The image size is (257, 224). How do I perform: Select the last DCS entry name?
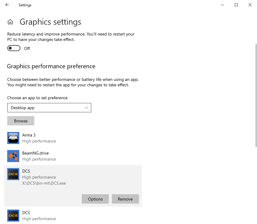(x=26, y=213)
